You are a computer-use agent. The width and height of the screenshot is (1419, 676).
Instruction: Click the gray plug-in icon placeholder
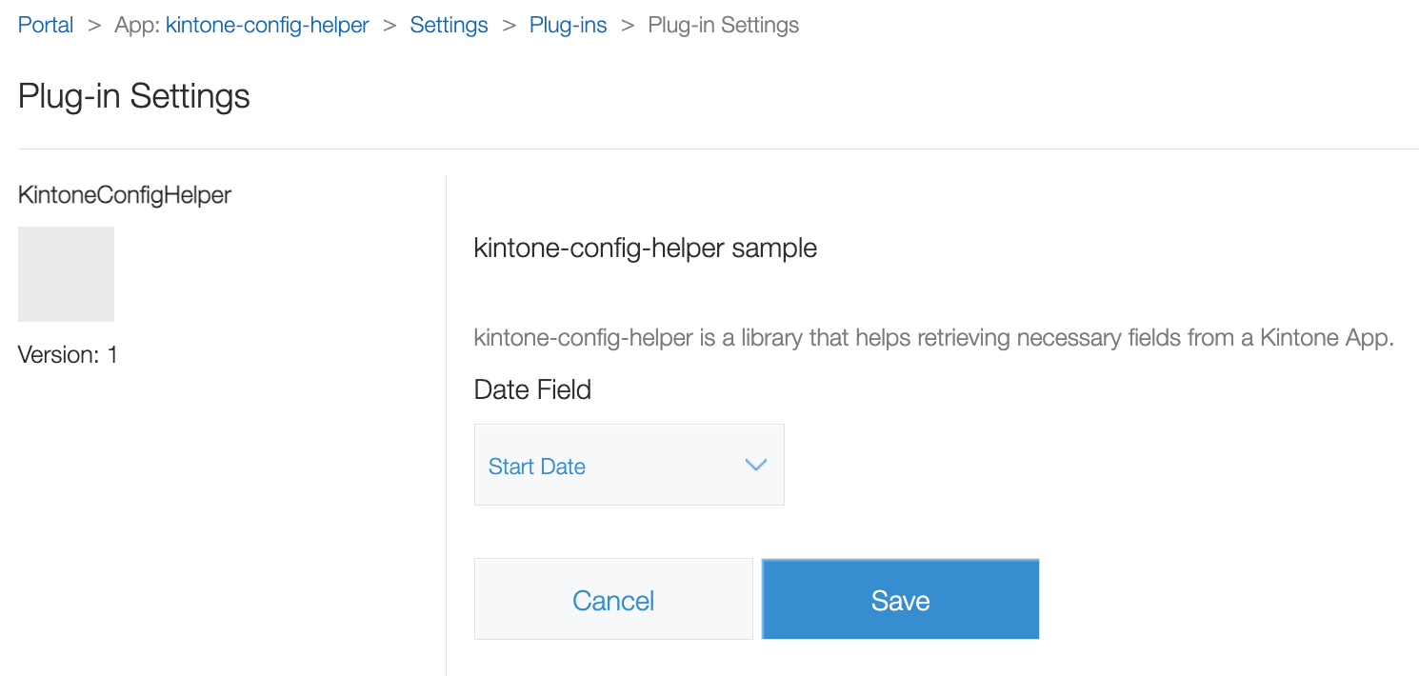66,274
